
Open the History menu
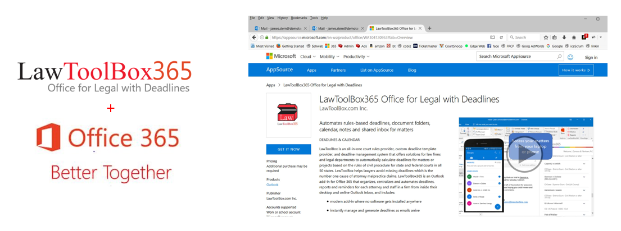[282, 18]
